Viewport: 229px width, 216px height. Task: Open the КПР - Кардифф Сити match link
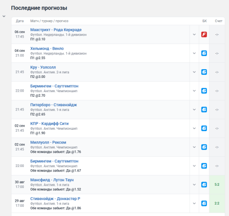pos(49,124)
